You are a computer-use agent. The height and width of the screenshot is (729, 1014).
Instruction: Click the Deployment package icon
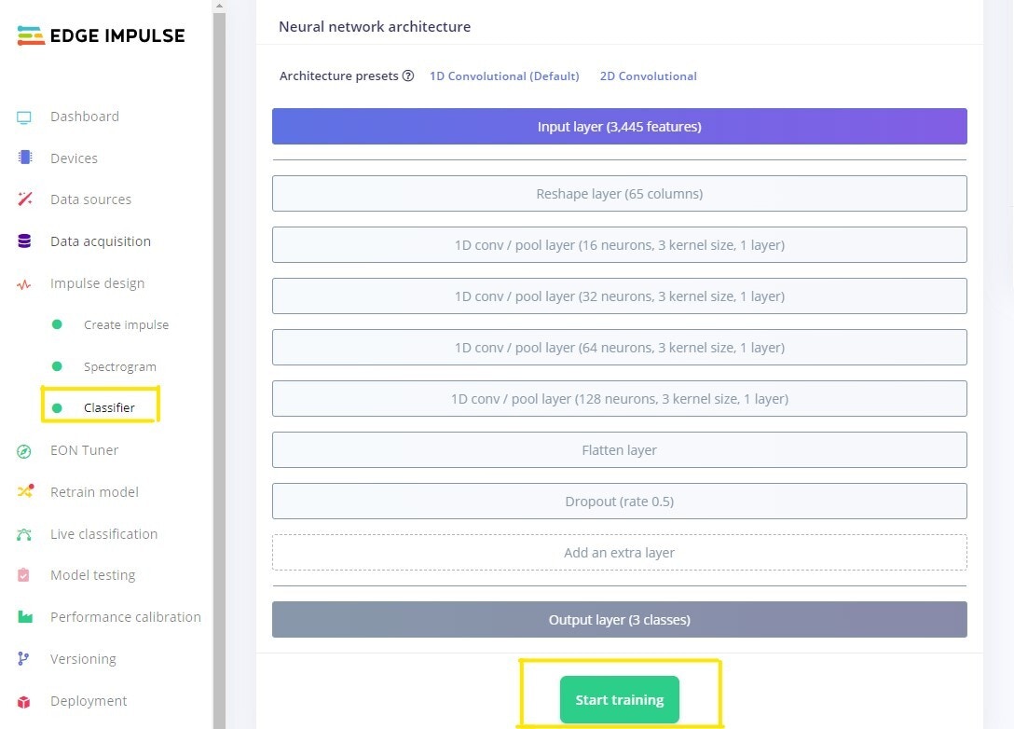(24, 702)
